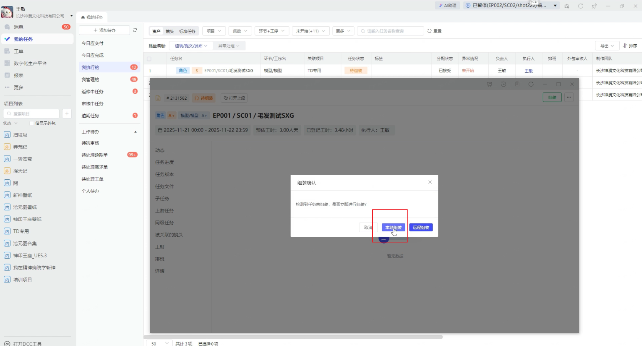This screenshot has height=346, width=642.
Task: Close the 组装确认 dialog with X
Action: tap(430, 182)
